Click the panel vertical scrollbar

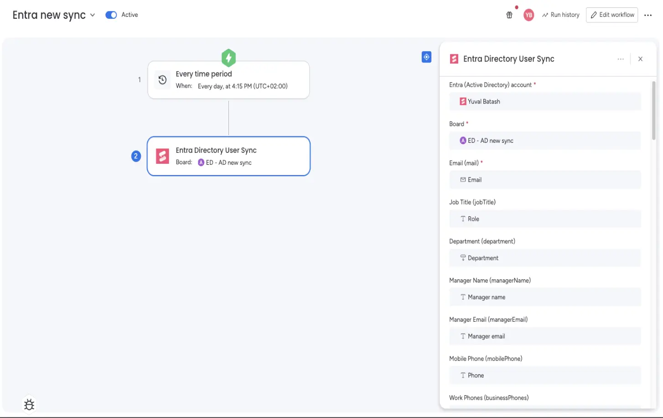click(653, 110)
